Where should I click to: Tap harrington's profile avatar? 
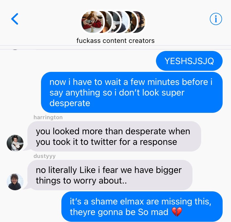pos(15,143)
